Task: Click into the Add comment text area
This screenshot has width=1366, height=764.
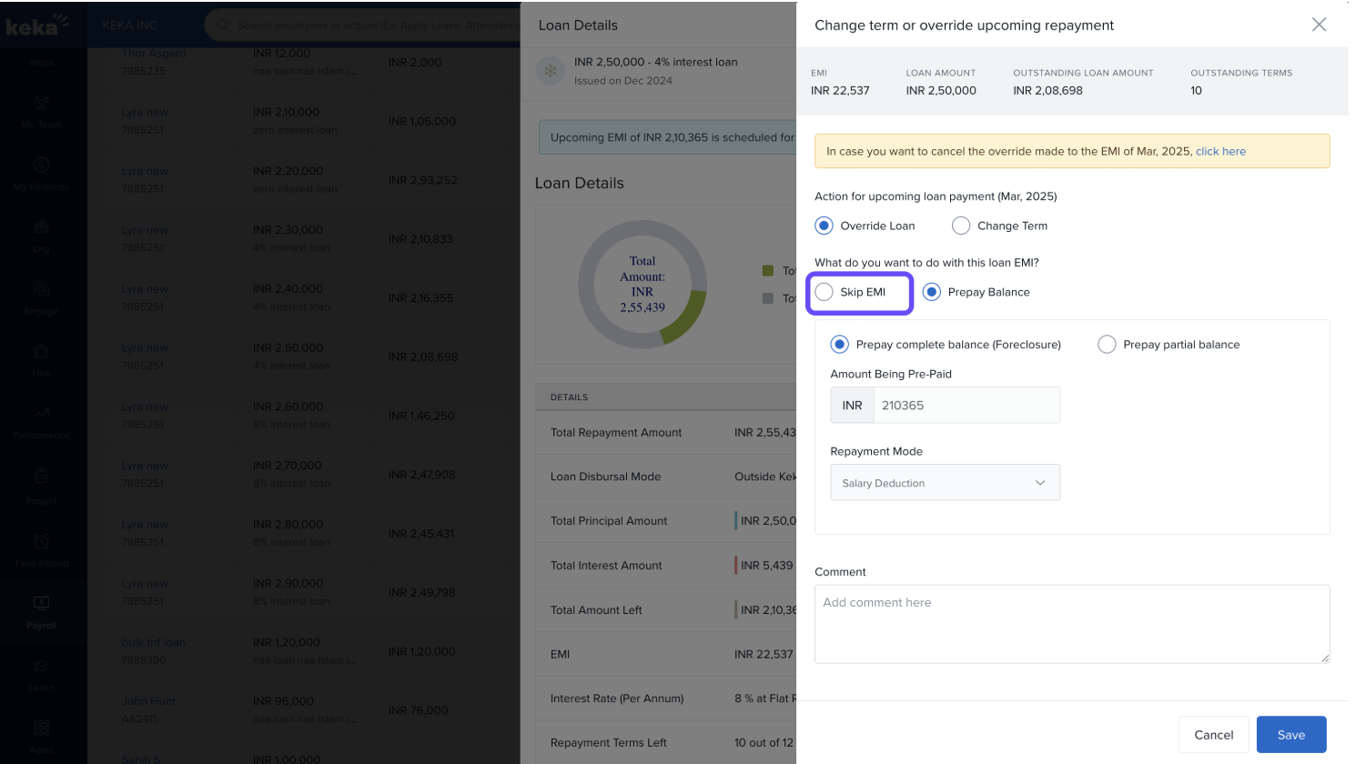Action: pos(1071,624)
